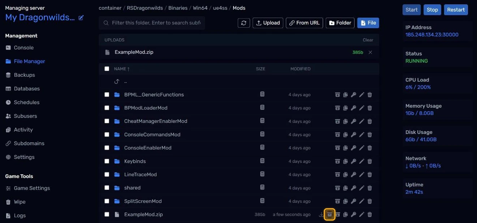Screen dimensions: 477x223
Task: Open the shared folder
Action: tap(132, 188)
